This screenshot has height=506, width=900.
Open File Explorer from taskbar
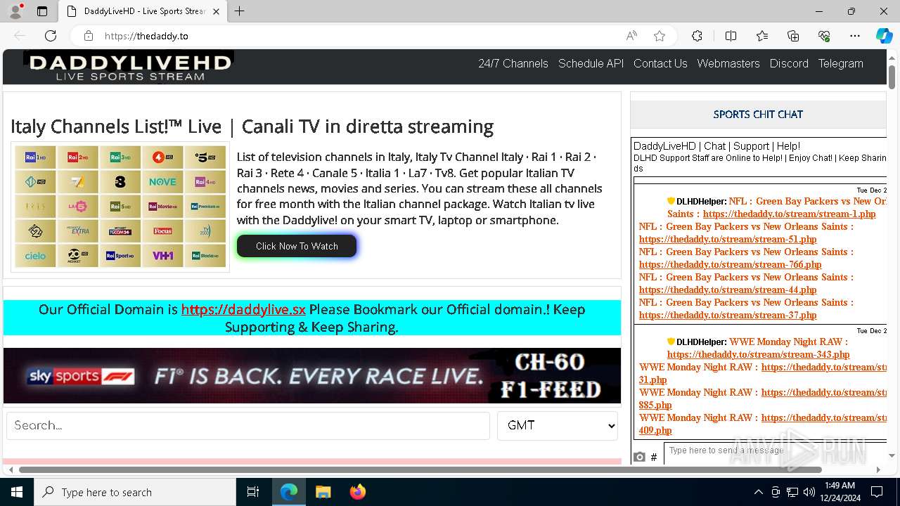[323, 492]
